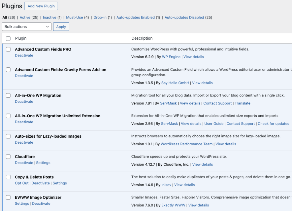Deactivate the Cloudflare plugin

point(24,163)
